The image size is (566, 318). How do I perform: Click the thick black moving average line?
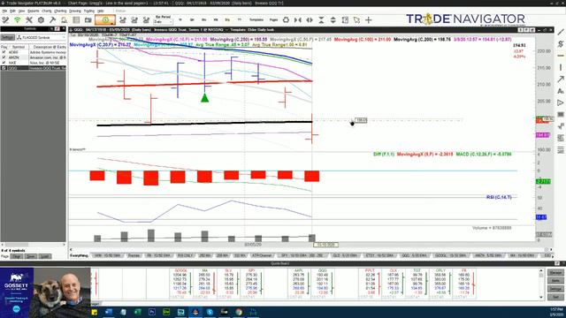[204, 124]
